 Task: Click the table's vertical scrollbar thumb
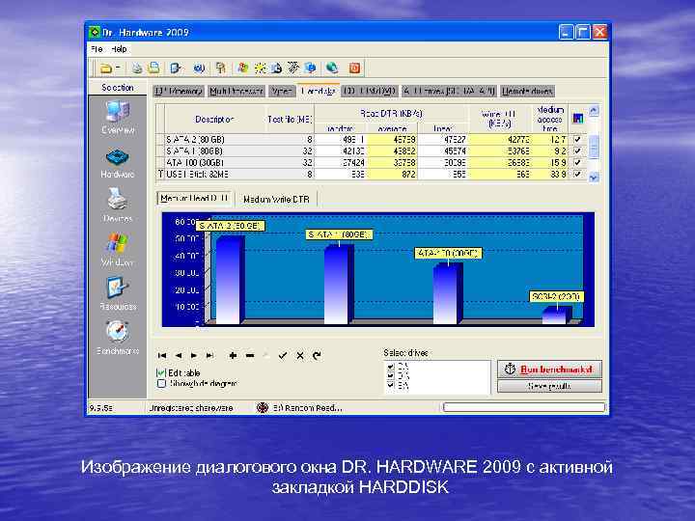coord(594,147)
